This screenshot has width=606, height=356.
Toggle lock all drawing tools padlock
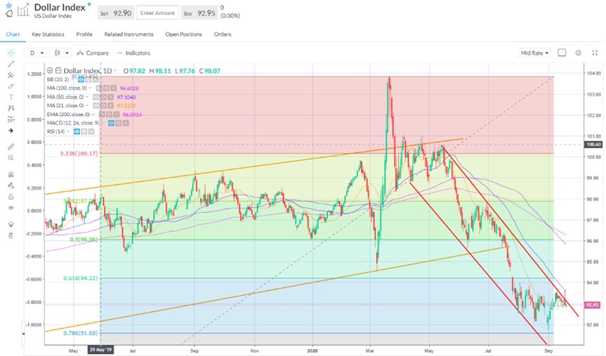coord(11,197)
